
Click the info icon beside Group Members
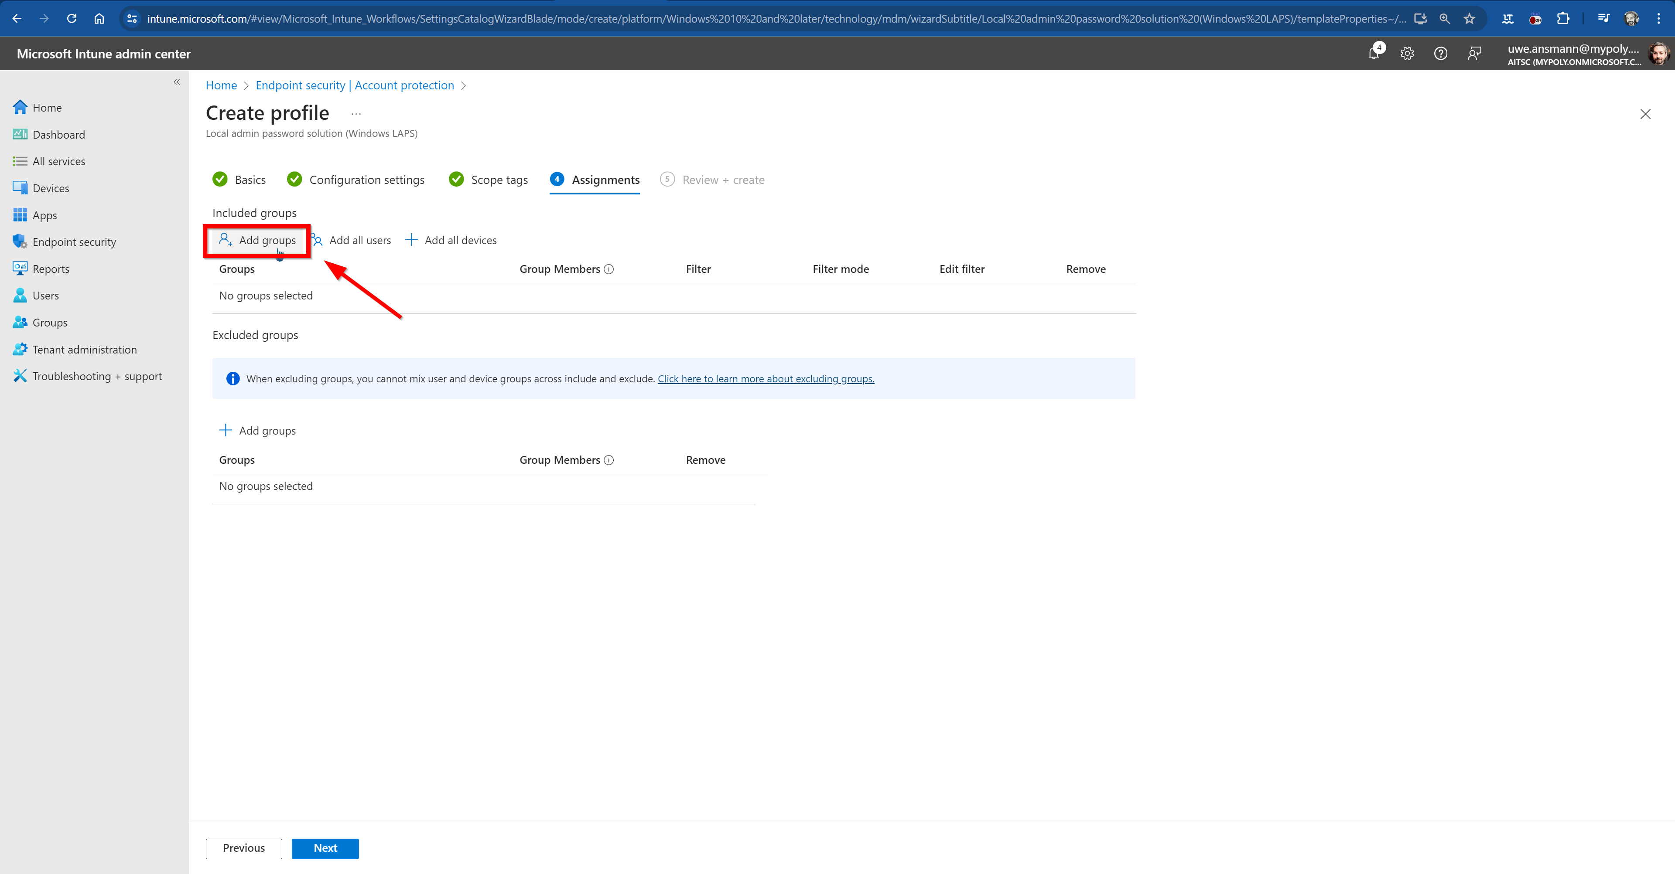(x=608, y=269)
